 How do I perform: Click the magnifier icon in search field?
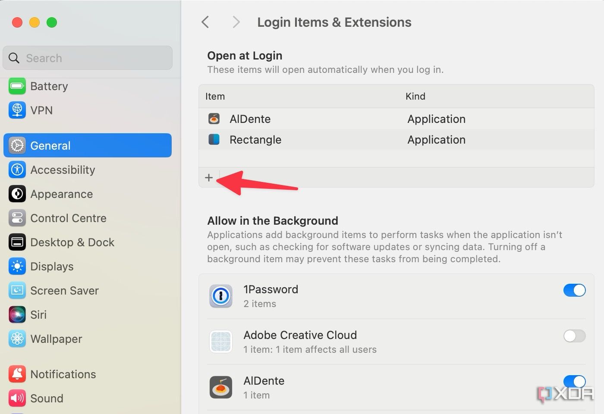[14, 58]
